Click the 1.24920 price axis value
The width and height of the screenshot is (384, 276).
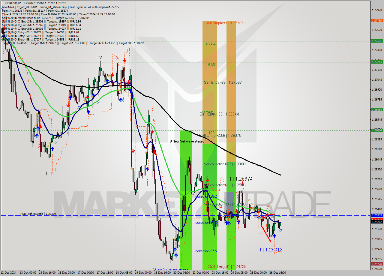click(376, 249)
